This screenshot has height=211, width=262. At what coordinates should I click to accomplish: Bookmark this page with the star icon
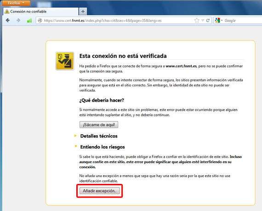pyautogui.click(x=197, y=20)
